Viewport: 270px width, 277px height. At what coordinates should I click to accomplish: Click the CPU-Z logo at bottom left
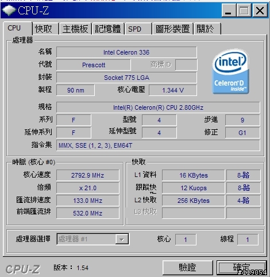tap(23, 270)
